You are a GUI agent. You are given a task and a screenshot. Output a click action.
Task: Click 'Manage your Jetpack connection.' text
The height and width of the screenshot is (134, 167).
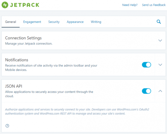(x=29, y=44)
